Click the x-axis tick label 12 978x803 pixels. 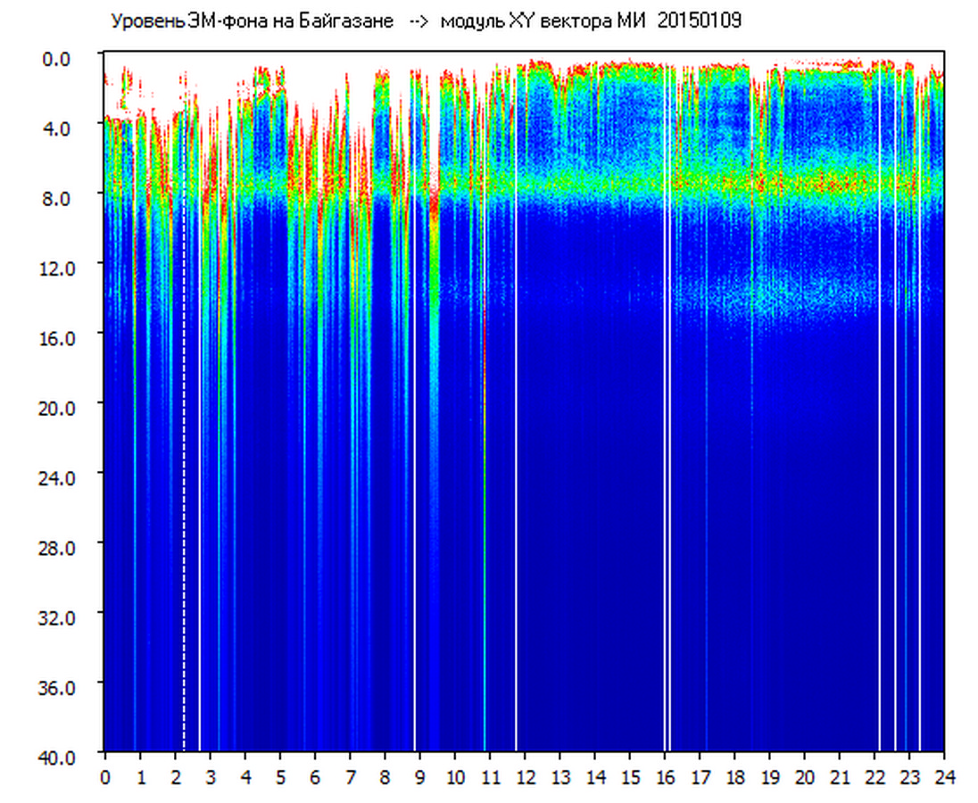pos(525,777)
